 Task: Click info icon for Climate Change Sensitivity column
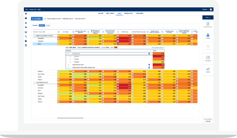[x=162, y=32]
